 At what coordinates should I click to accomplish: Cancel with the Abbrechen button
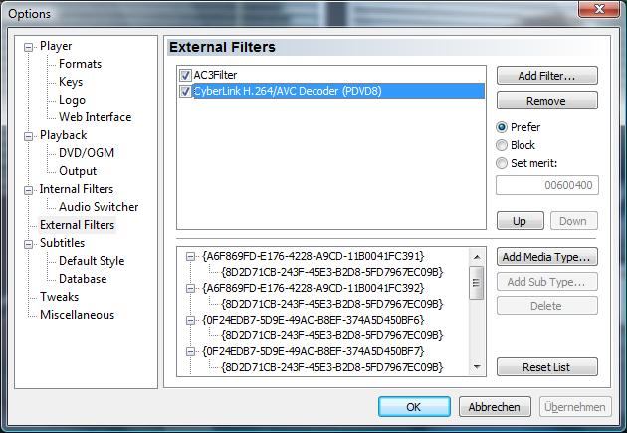[495, 407]
